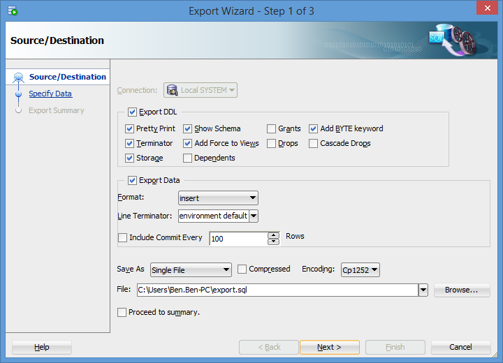This screenshot has width=503, height=363.
Task: Check Proceed to summary box
Action: coord(122,312)
